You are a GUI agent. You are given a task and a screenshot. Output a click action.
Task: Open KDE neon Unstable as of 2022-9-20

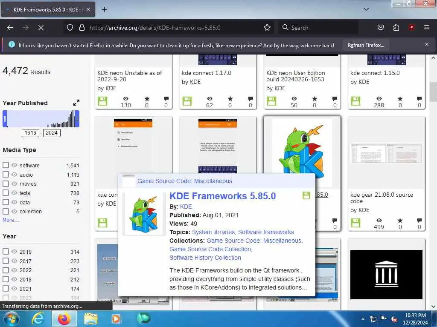point(130,76)
